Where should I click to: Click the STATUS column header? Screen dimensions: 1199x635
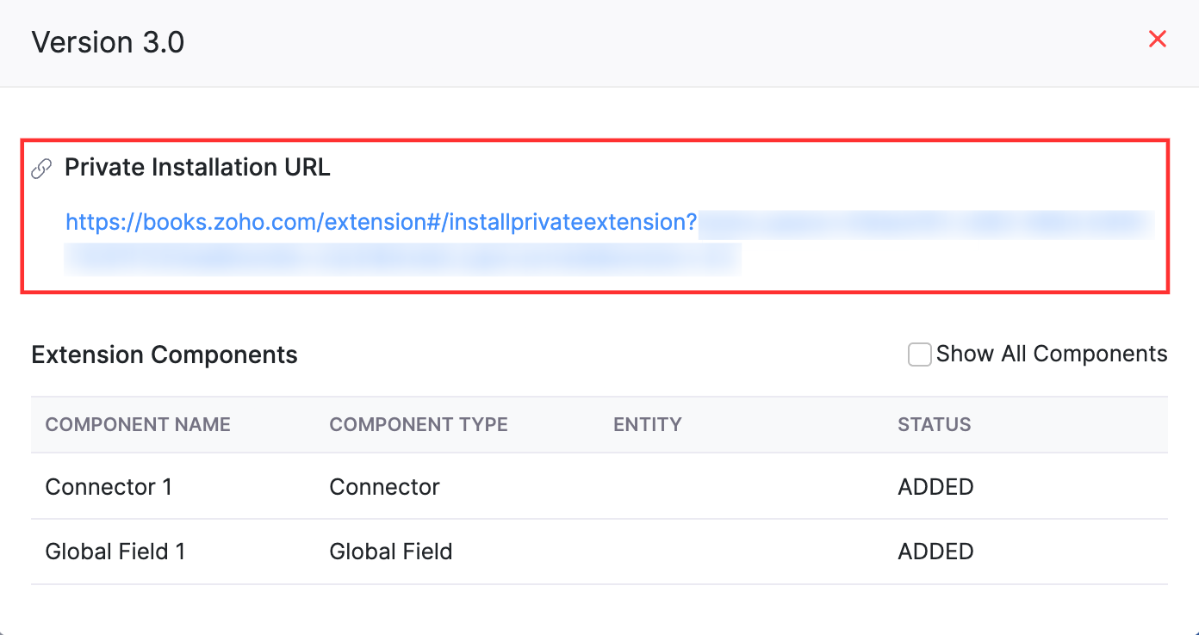(935, 424)
